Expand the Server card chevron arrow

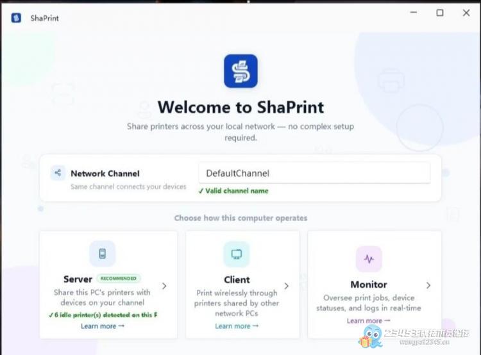164,286
